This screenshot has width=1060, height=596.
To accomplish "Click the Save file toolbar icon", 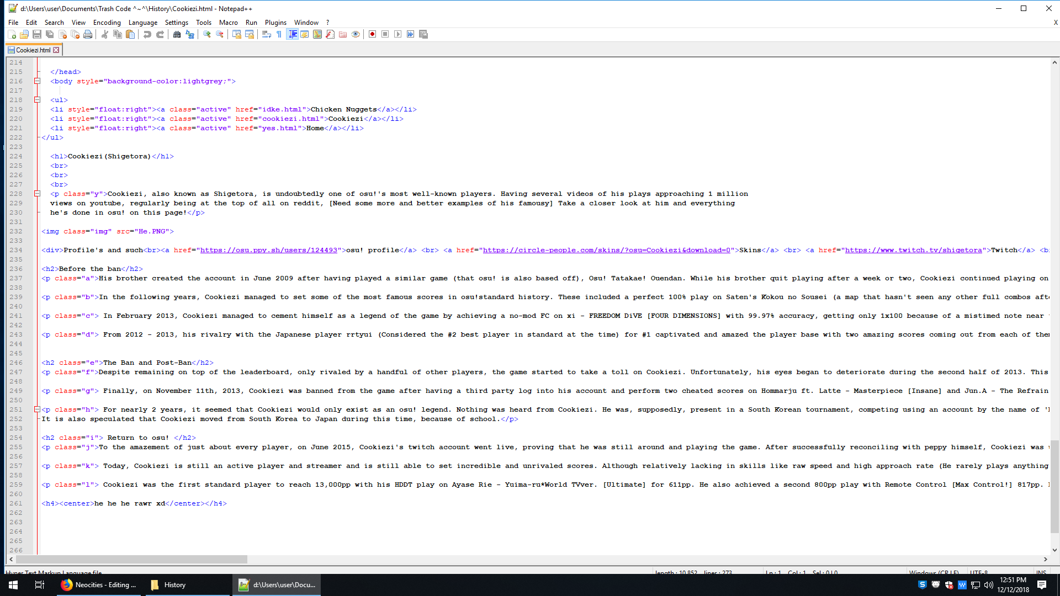I will (37, 34).
